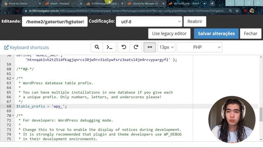Image resolution: width=263 pixels, height=148 pixels.
Task: Open the editor search tool
Action: coord(97,47)
